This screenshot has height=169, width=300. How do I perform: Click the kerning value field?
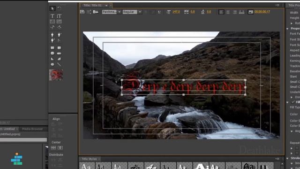point(193,12)
